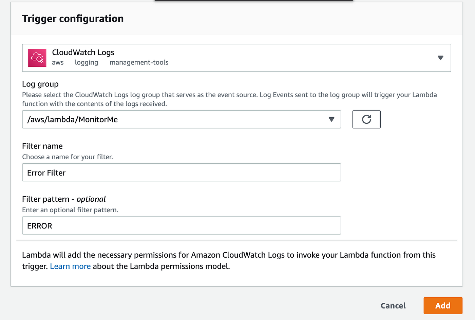
Task: Expand the trigger source dropdown arrow
Action: 440,58
